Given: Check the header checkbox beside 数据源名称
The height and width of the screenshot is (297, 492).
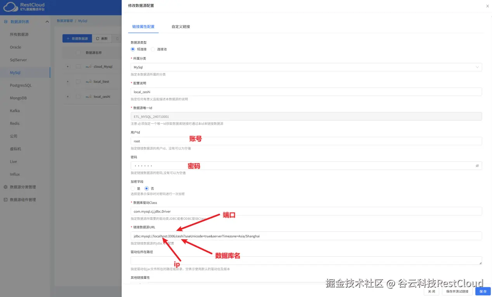Looking at the screenshot, I should click(x=78, y=53).
